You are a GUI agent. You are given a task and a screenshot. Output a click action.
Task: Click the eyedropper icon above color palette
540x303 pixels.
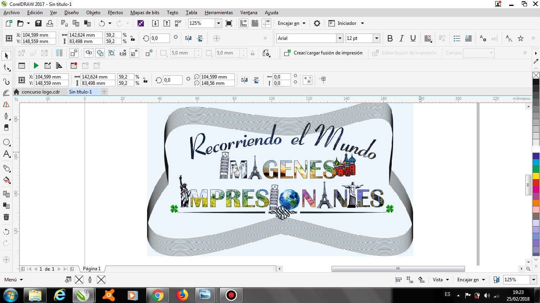(x=536, y=61)
